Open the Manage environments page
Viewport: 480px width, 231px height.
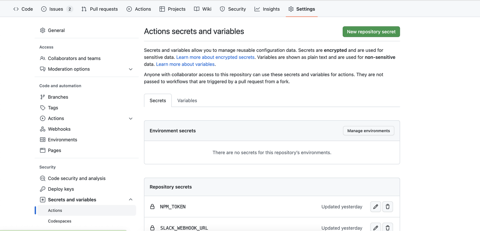click(x=368, y=130)
